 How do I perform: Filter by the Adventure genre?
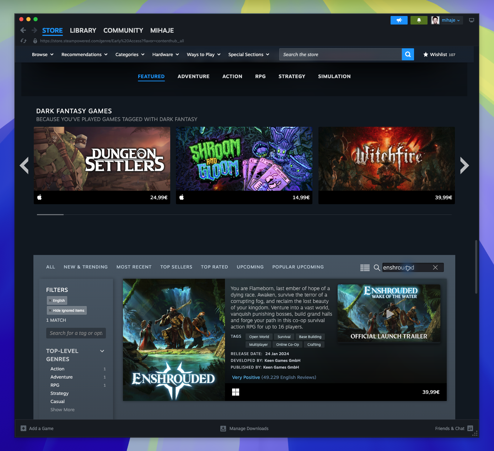(x=61, y=377)
